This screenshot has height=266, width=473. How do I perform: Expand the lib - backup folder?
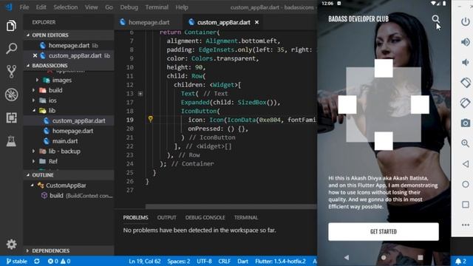tap(33, 151)
